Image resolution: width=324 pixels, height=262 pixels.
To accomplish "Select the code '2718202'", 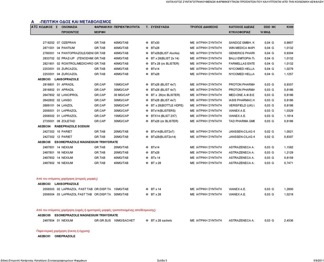I will click(x=49, y=43).
